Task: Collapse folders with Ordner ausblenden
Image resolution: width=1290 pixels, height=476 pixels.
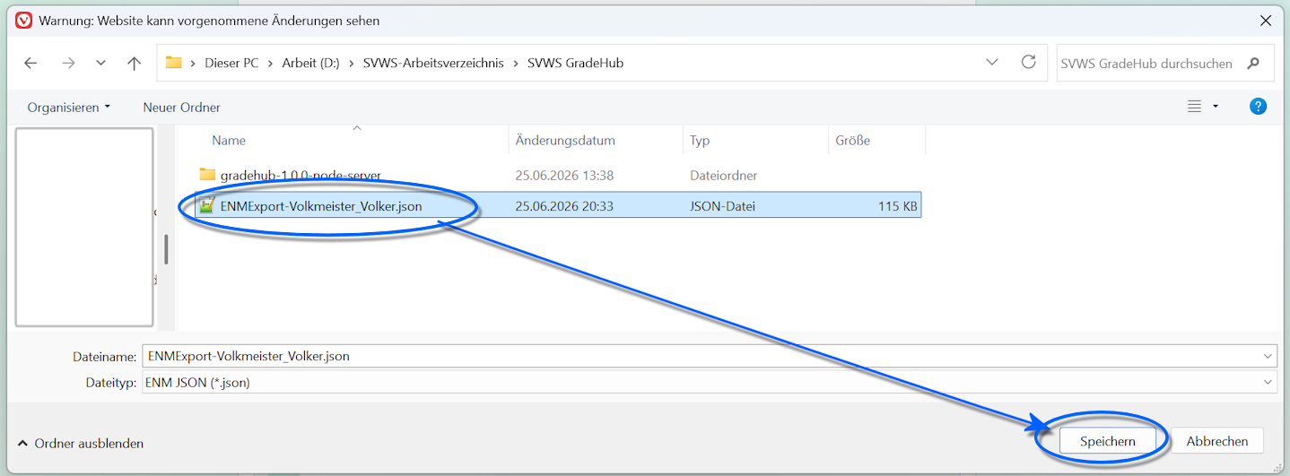Action: 81,443
